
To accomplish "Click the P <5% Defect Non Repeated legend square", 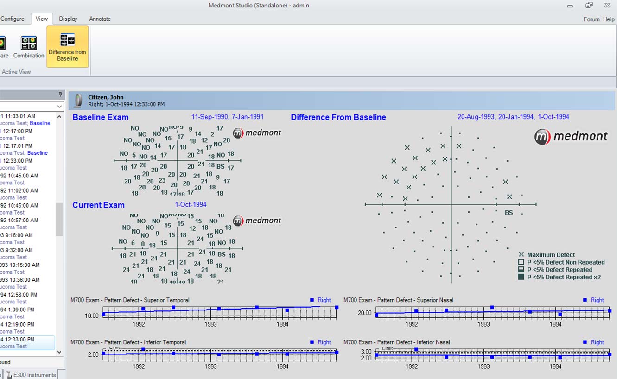I will click(x=521, y=262).
